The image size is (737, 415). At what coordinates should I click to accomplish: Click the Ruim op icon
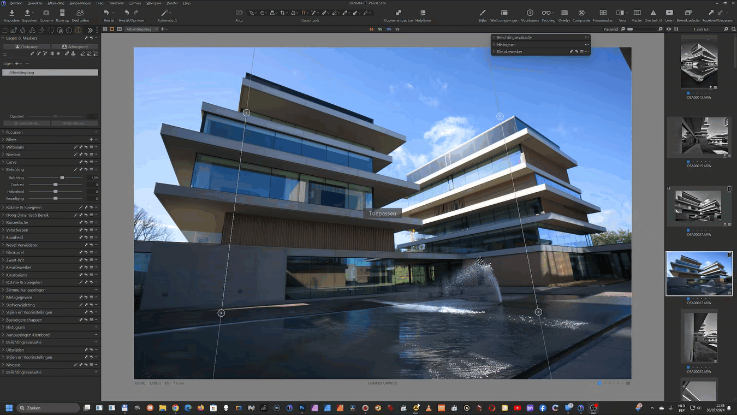[62, 13]
